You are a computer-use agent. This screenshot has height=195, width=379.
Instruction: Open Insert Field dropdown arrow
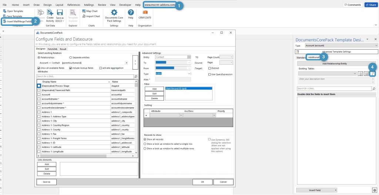click(x=336, y=190)
